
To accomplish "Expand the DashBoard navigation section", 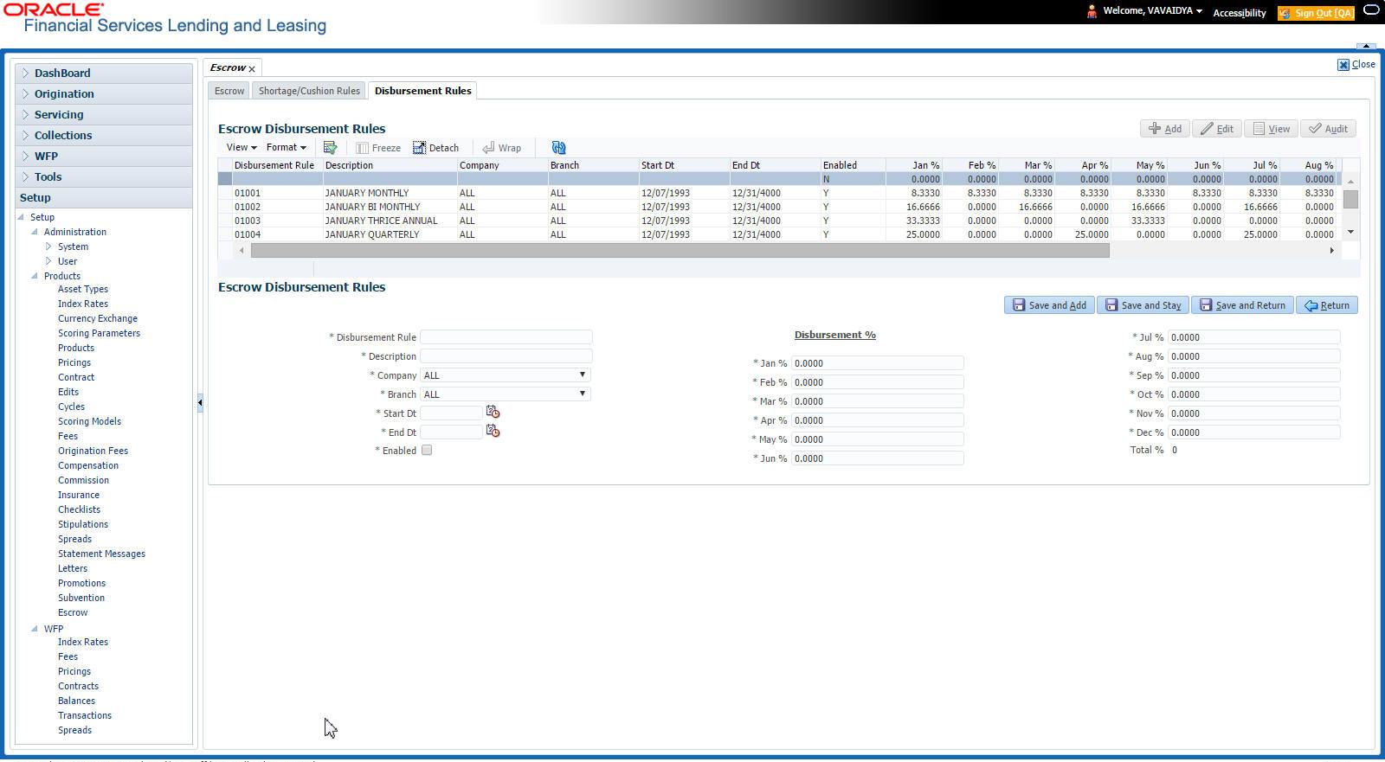I will coord(104,74).
